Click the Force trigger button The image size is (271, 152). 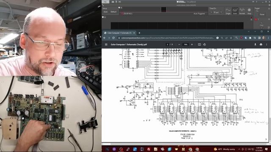pos(262,14)
